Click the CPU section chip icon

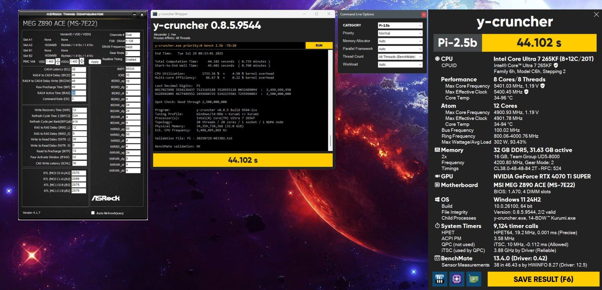[437, 59]
